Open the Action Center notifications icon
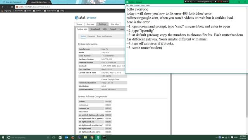The width and height of the screenshot is (248, 140). (x=232, y=137)
